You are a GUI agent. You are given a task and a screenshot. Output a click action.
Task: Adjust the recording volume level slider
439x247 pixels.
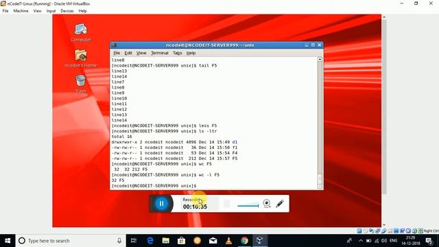tap(248, 206)
